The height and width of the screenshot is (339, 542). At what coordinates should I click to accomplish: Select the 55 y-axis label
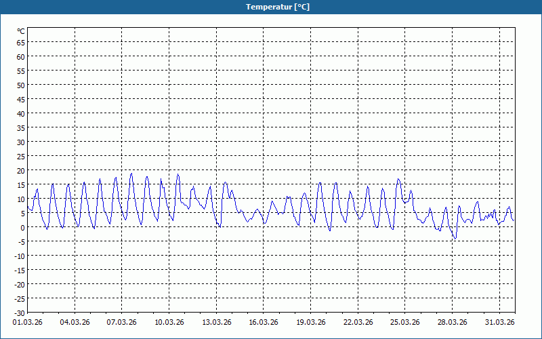point(21,71)
